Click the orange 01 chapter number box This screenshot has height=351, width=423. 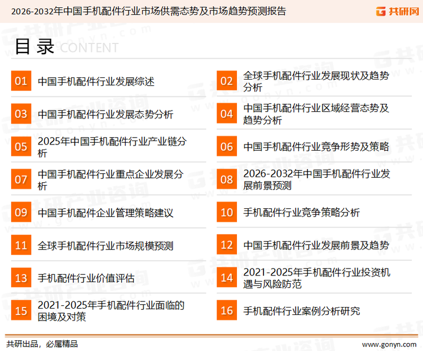pos(21,81)
